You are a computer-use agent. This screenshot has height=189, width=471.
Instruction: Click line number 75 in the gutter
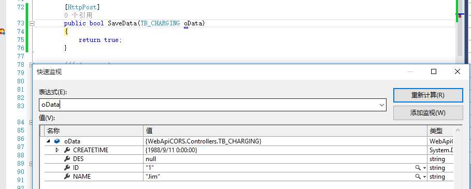point(20,39)
